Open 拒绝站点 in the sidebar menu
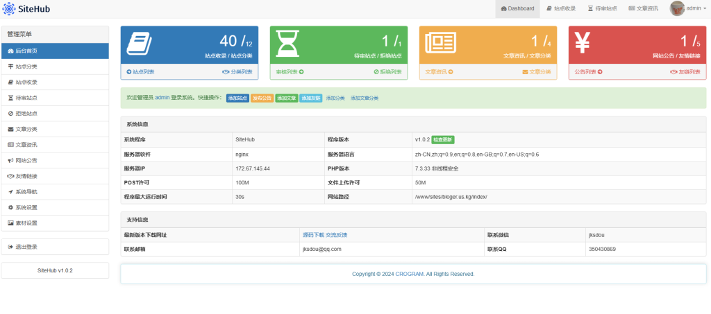Screen dimensions: 711x314 point(55,114)
